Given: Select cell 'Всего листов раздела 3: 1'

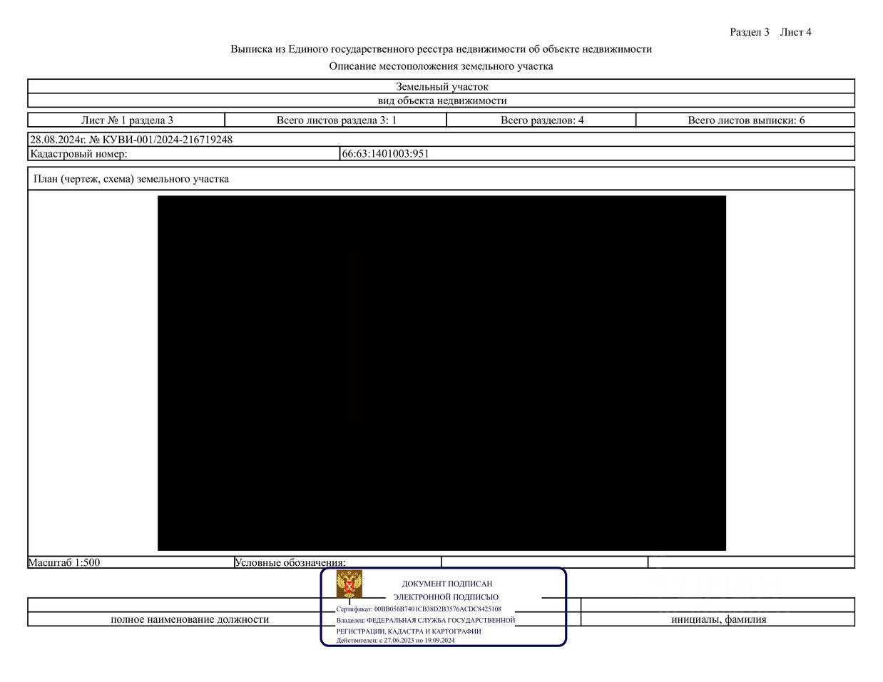Looking at the screenshot, I should click(336, 120).
